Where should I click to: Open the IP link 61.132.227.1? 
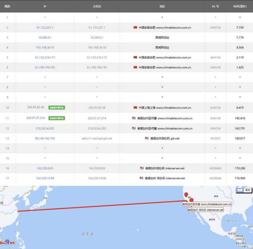coord(45,27)
